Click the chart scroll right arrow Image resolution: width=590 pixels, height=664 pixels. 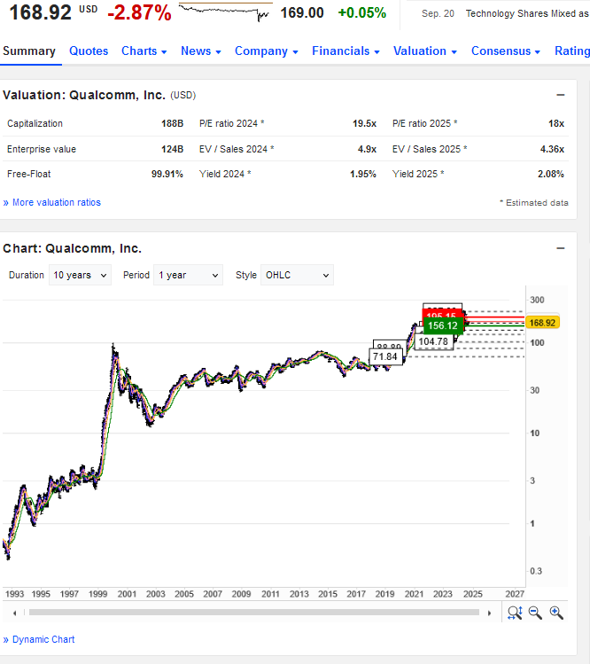pos(489,613)
